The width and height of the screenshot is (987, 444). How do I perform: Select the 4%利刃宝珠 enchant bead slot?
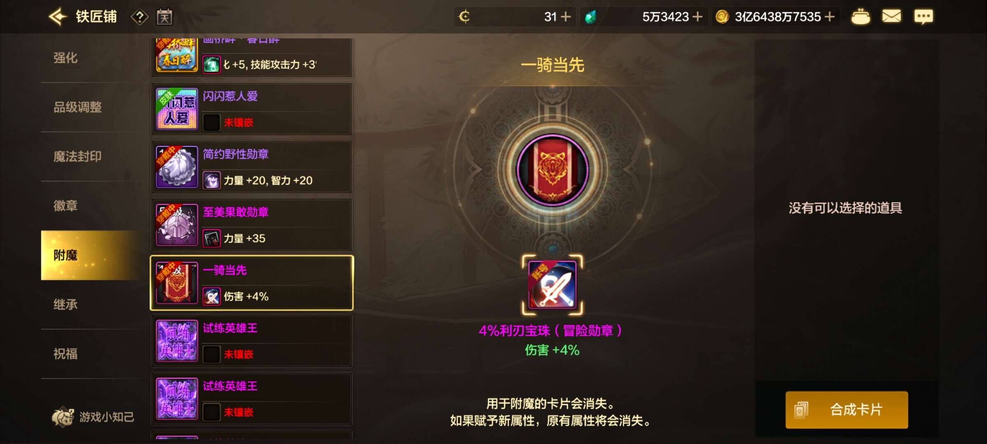pos(552,285)
